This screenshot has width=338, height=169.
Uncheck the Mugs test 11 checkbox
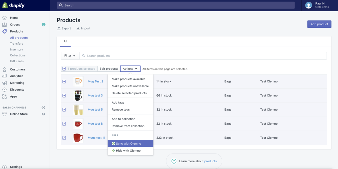pos(64,138)
